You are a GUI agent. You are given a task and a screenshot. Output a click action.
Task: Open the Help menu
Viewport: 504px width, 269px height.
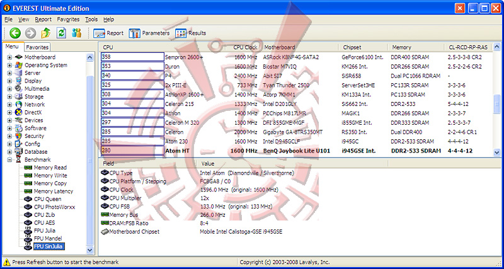click(108, 20)
